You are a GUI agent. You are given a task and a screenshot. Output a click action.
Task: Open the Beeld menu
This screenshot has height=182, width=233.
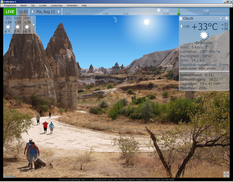tap(24, 6)
